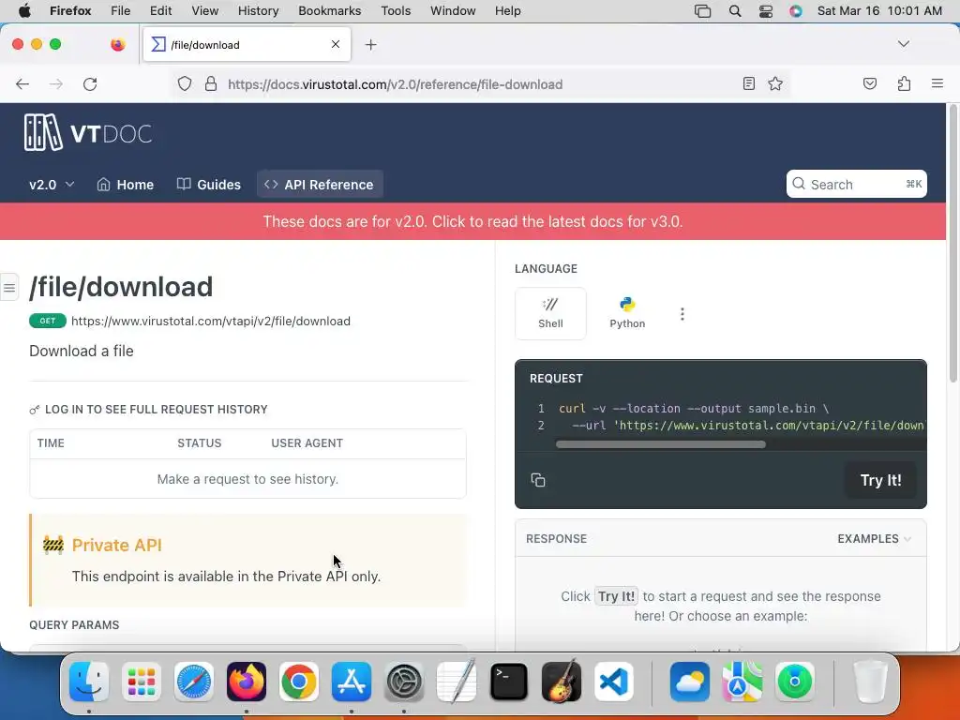Open the Edit menu
This screenshot has height=720, width=960.
point(160,11)
